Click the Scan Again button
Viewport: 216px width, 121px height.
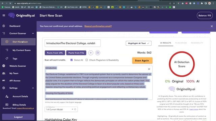[142, 61]
